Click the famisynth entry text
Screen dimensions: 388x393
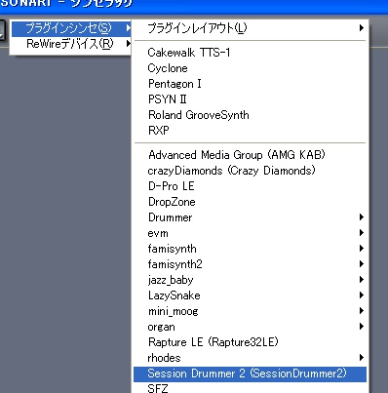tap(172, 249)
